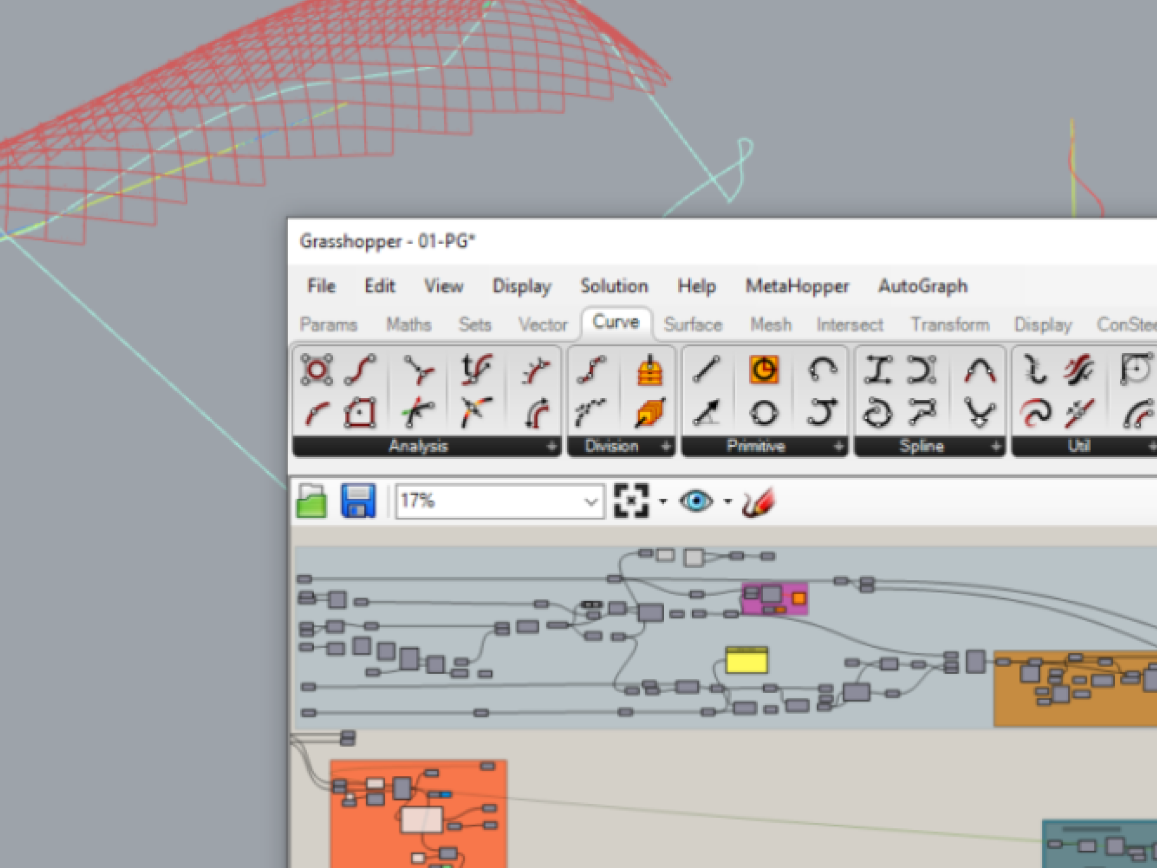Click the Division panel label bar

(621, 446)
